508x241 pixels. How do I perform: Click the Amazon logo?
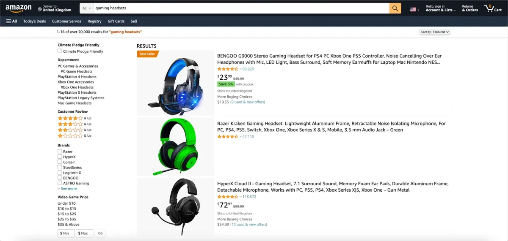click(x=19, y=8)
